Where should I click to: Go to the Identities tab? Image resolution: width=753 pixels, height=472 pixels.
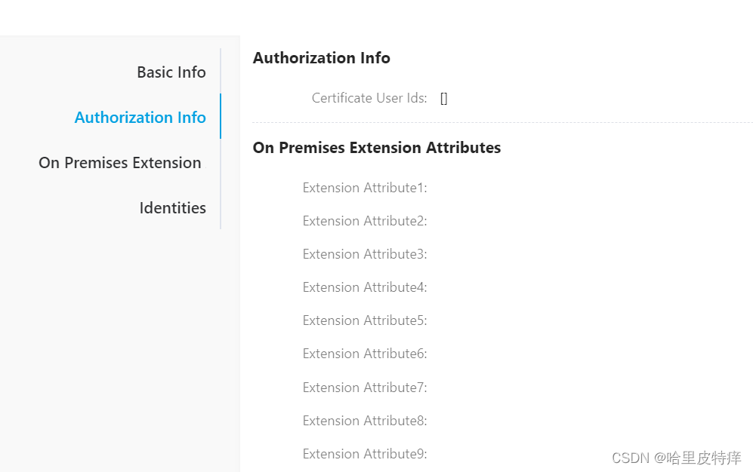[x=172, y=208]
